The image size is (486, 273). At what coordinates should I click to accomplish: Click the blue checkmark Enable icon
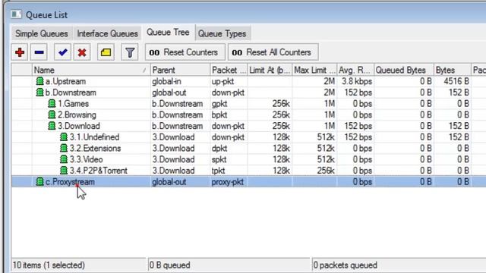click(62, 52)
